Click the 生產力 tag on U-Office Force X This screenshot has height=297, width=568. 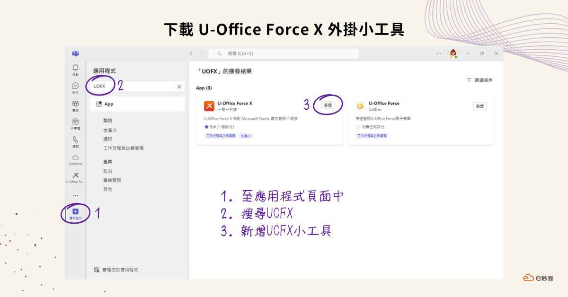246,136
